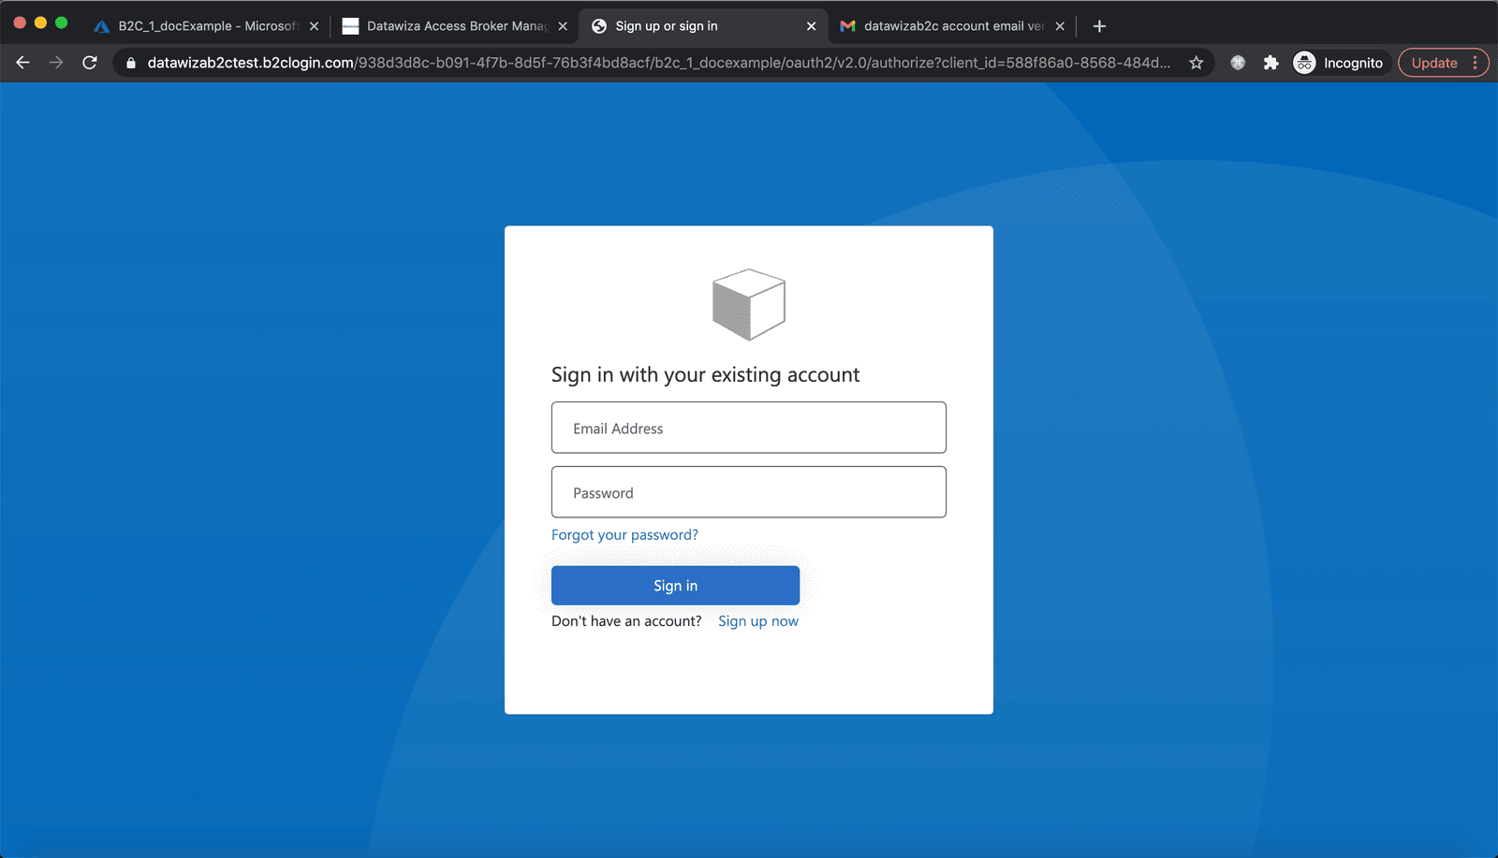Viewport: 1498px width, 858px height.
Task: Open the Chrome three-dot menu
Action: [1476, 63]
